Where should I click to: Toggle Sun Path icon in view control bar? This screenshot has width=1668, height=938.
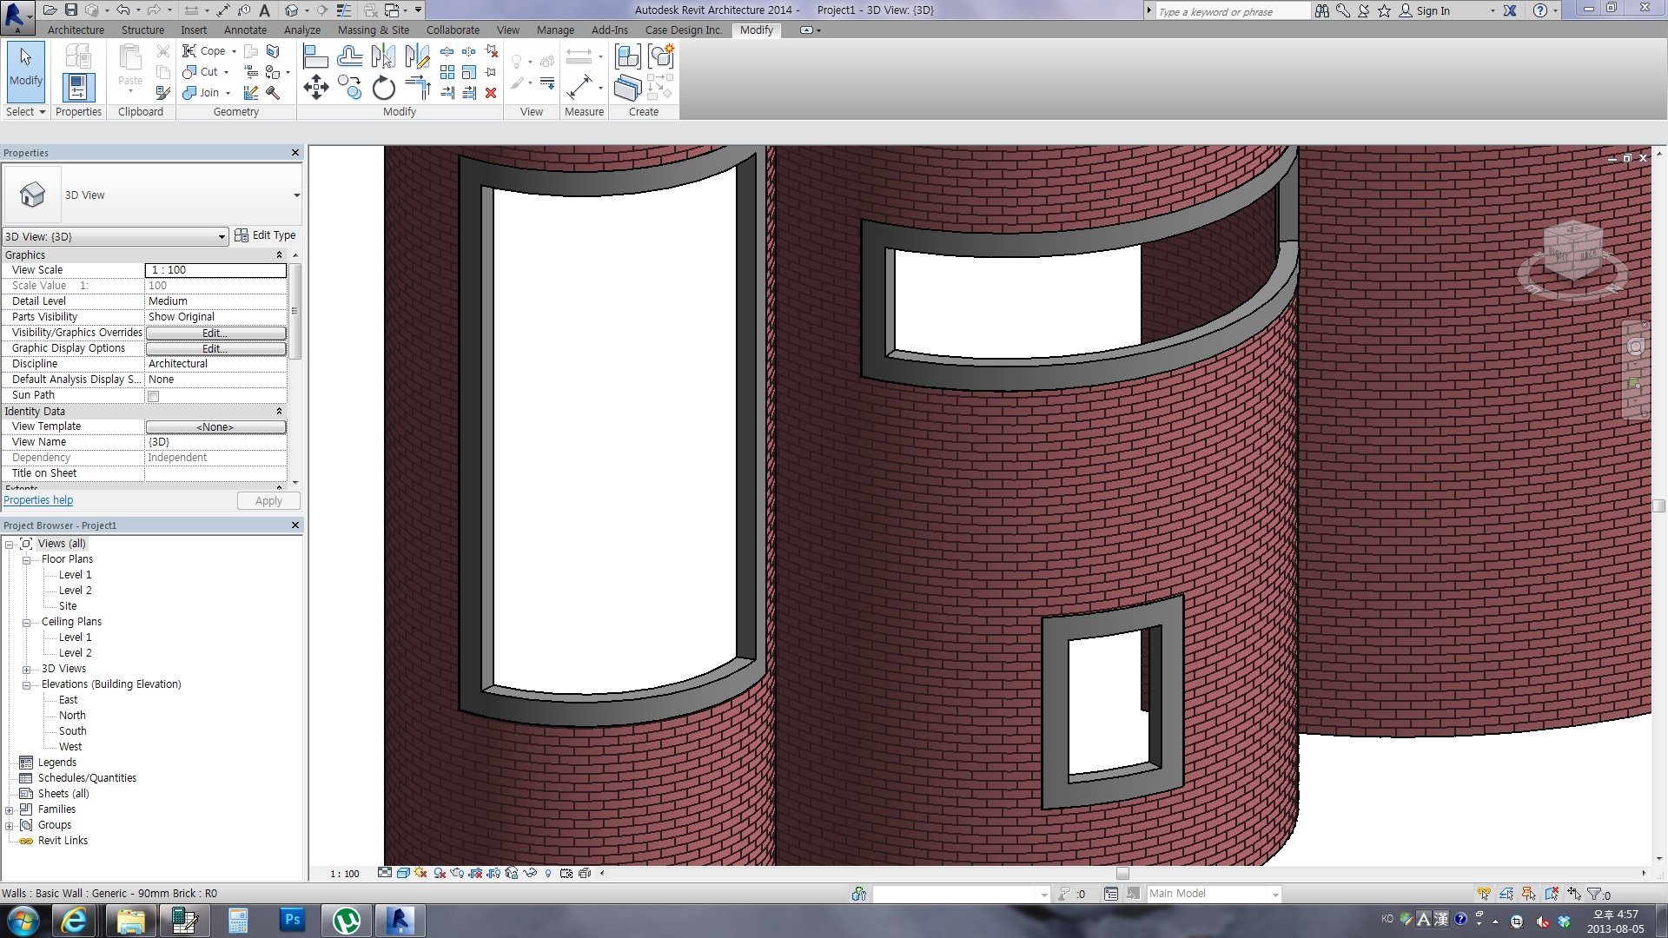421,874
